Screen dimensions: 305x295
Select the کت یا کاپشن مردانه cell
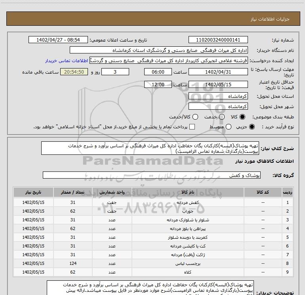click(x=188, y=246)
